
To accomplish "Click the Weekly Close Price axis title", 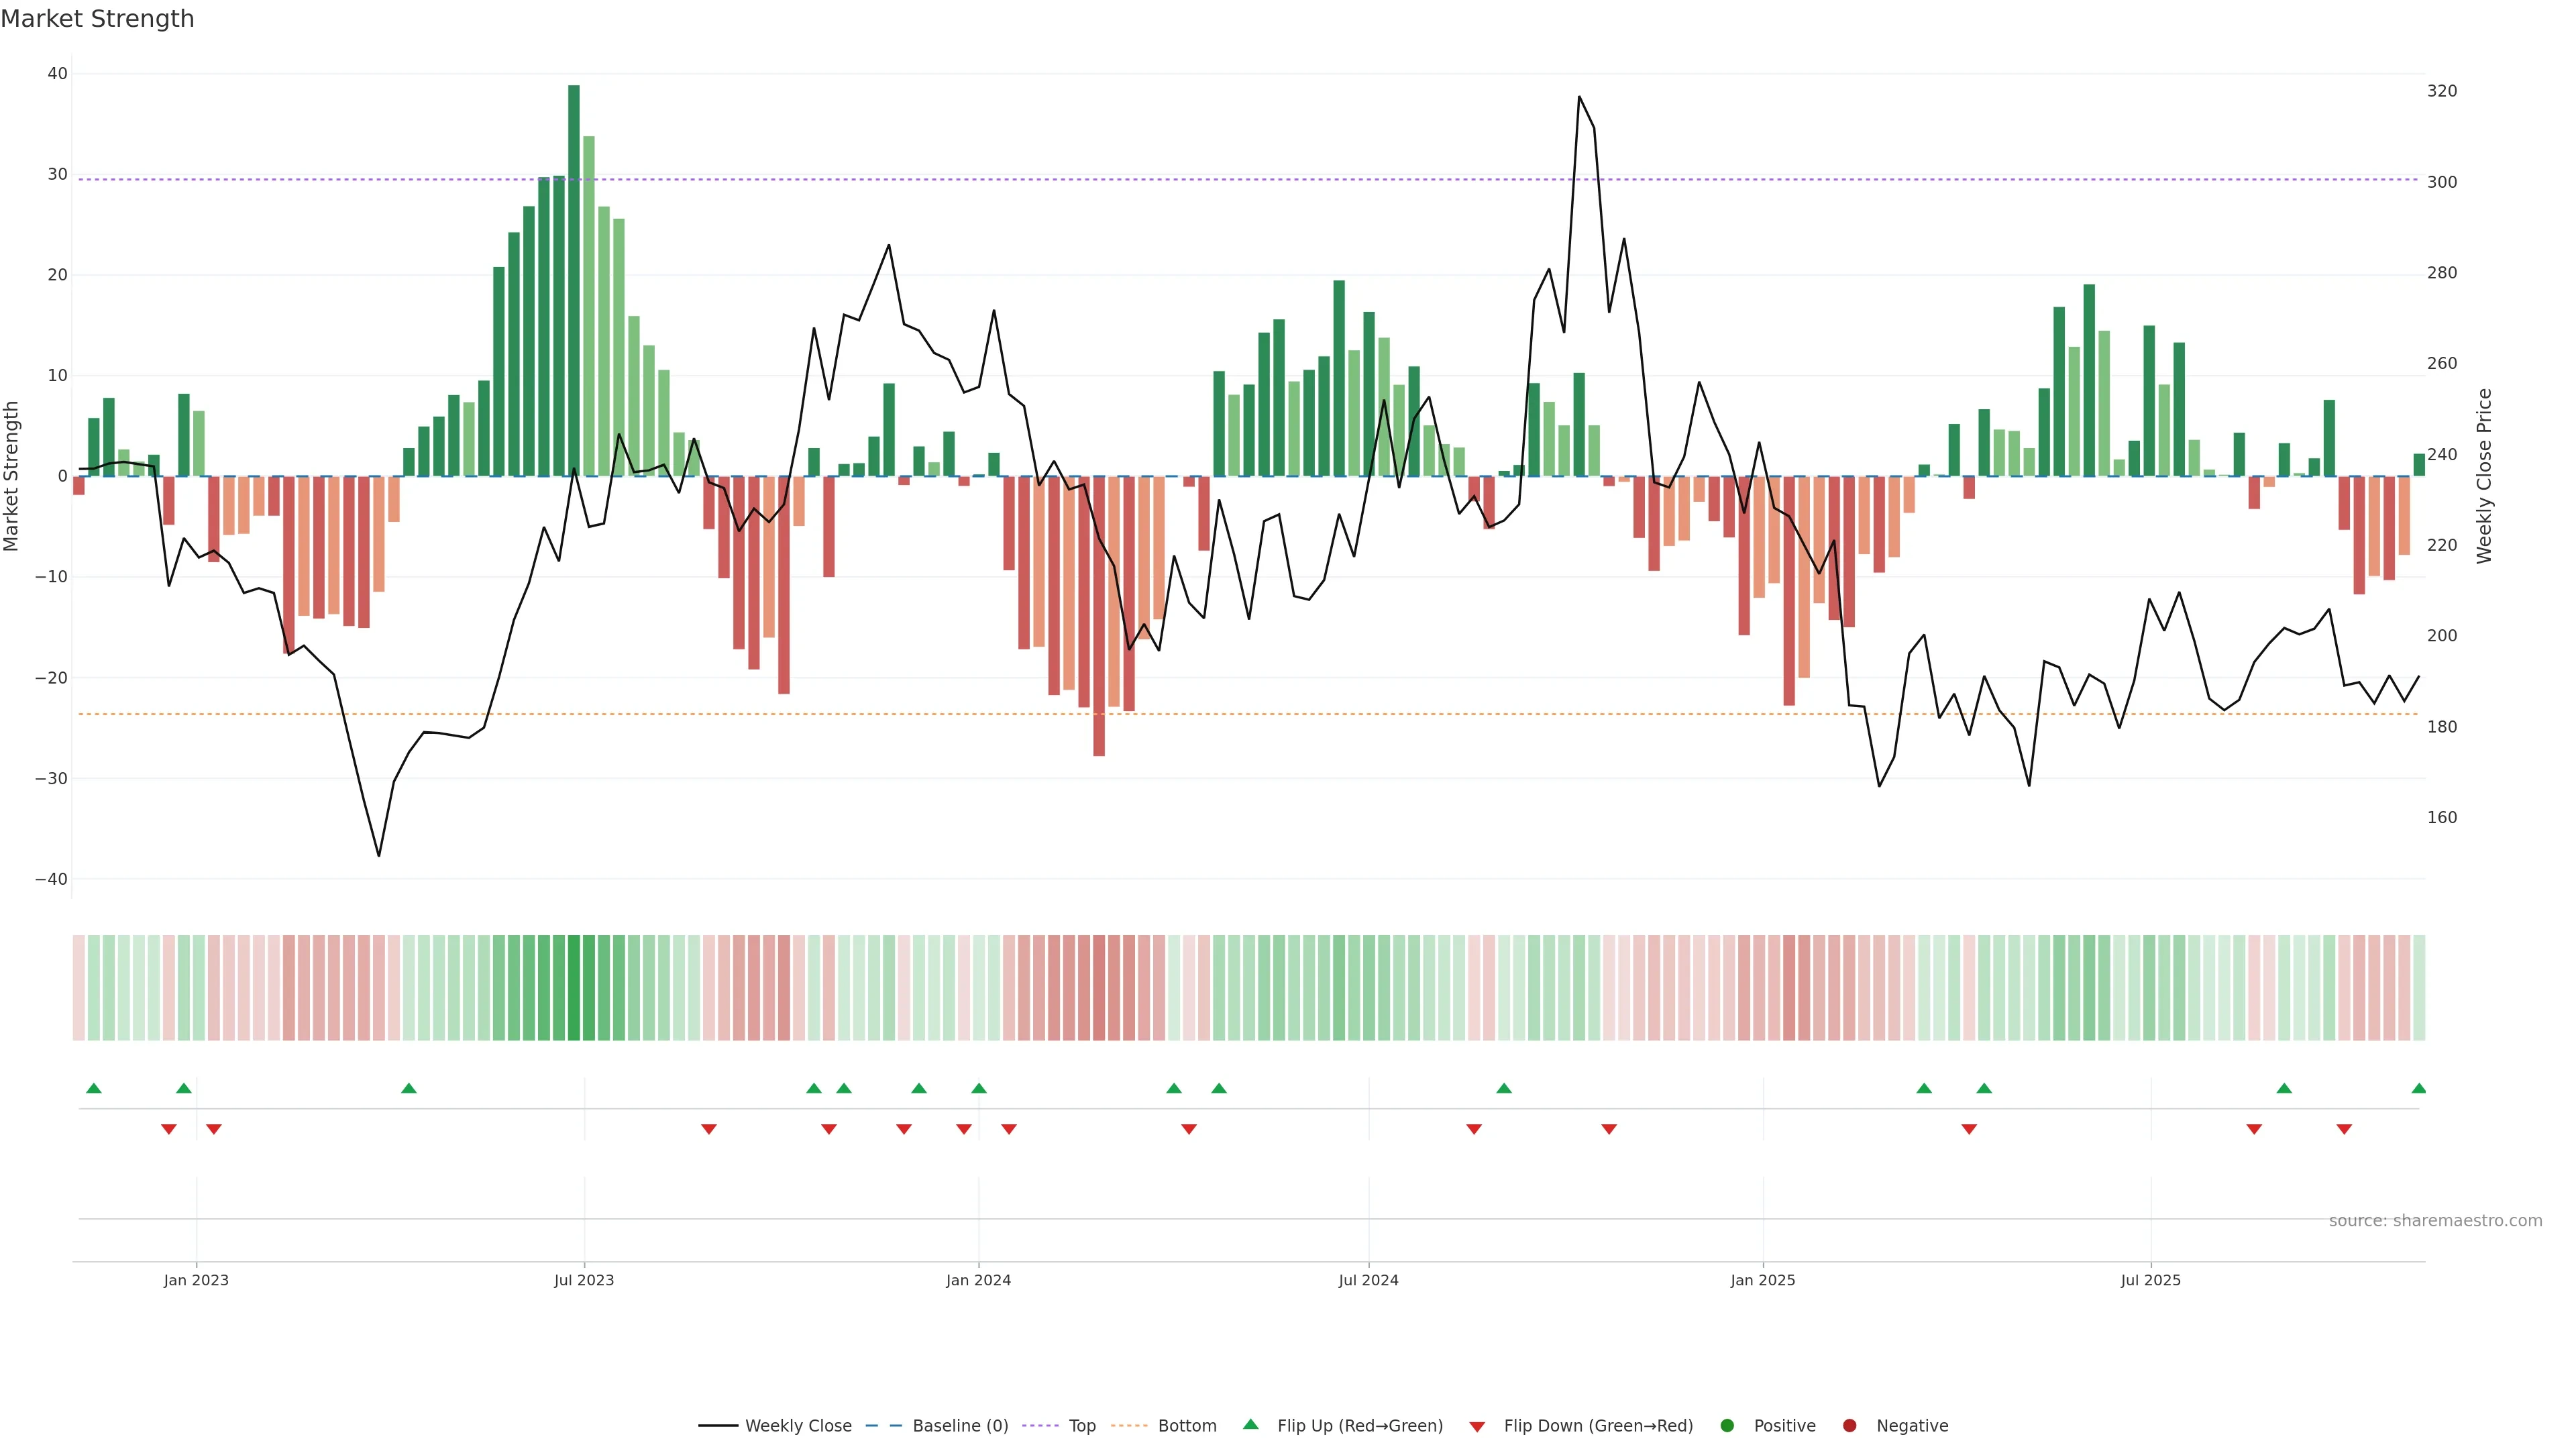I will click(x=2484, y=476).
